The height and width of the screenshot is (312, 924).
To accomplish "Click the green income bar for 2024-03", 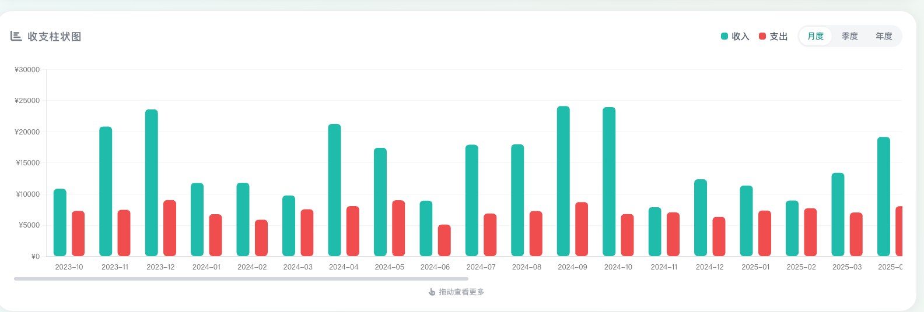I will click(x=289, y=226).
